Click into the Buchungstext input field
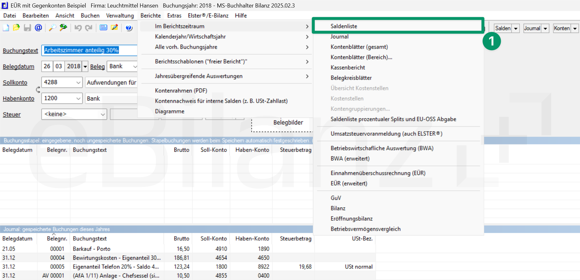Viewport: 580px width, 280px height. (x=90, y=50)
